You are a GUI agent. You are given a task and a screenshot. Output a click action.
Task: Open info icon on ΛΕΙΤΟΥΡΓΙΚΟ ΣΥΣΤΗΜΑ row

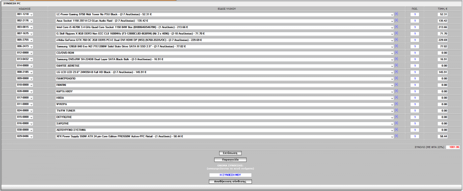[396, 129]
